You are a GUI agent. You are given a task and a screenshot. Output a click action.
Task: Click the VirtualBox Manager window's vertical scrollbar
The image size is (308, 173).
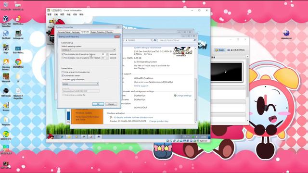pos(247,88)
